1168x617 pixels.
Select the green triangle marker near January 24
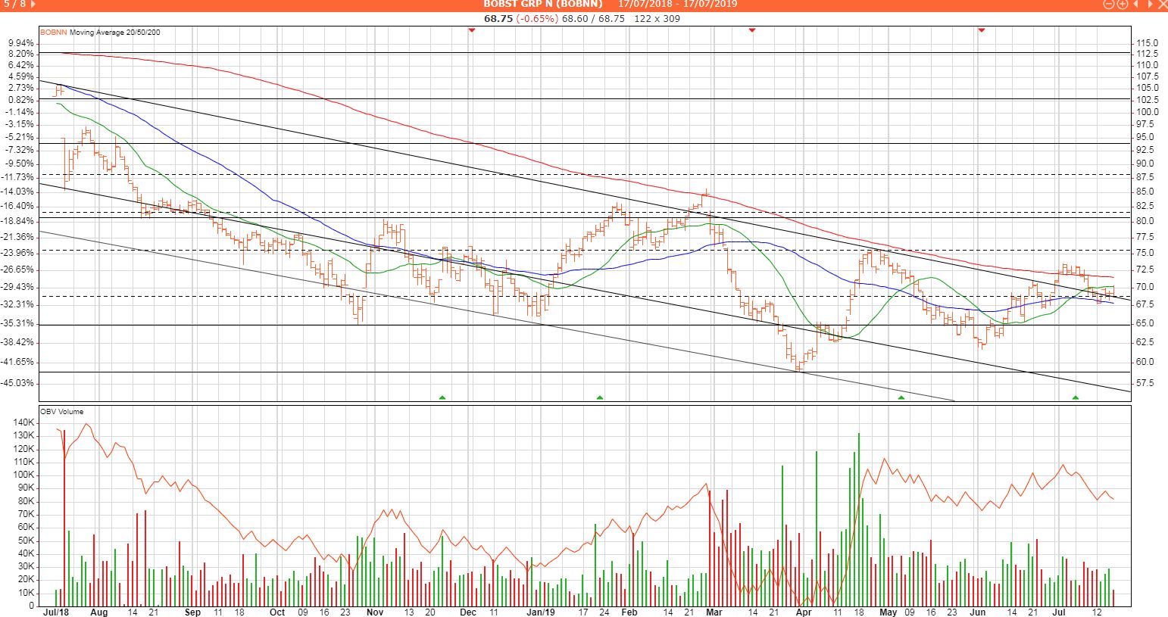(600, 397)
